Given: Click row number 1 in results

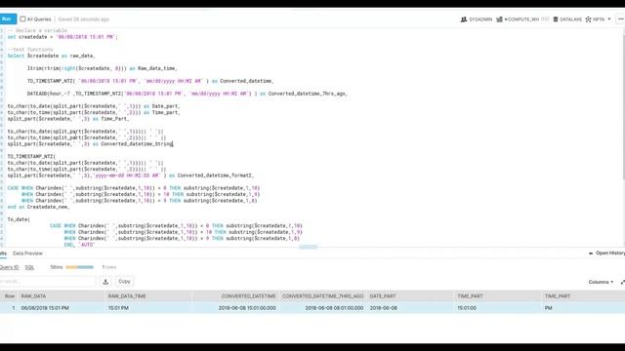Looking at the screenshot, I should point(13,308).
